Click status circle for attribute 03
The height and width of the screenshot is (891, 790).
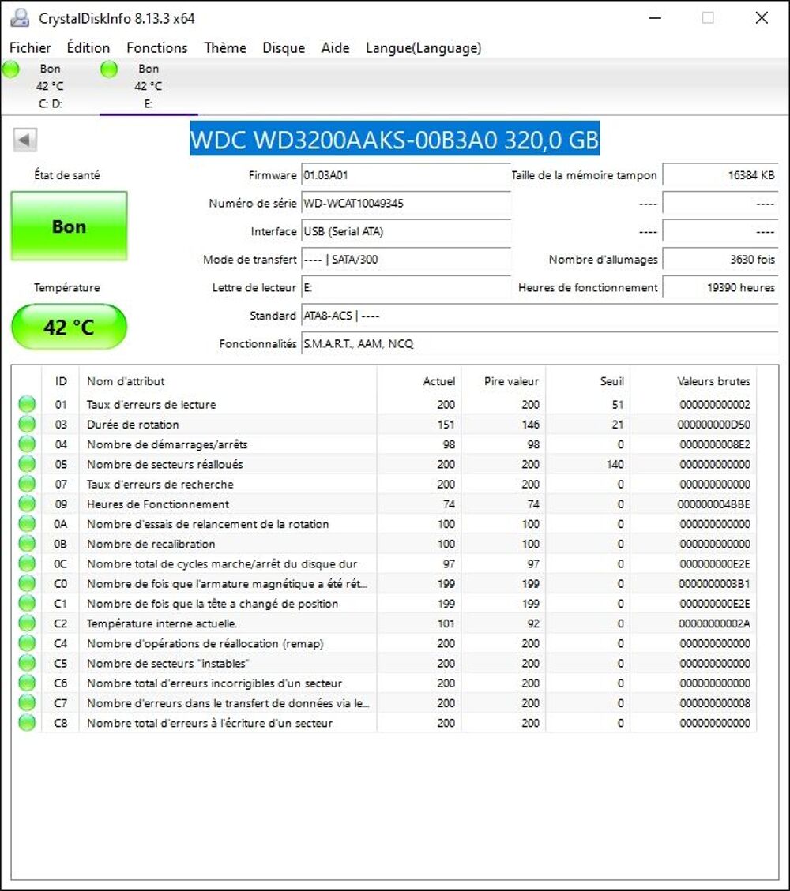click(x=27, y=424)
